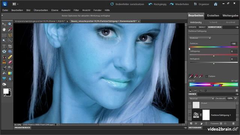Select the Custom Shape heart tool
This screenshot has width=240, height=135.
(x=4, y=79)
